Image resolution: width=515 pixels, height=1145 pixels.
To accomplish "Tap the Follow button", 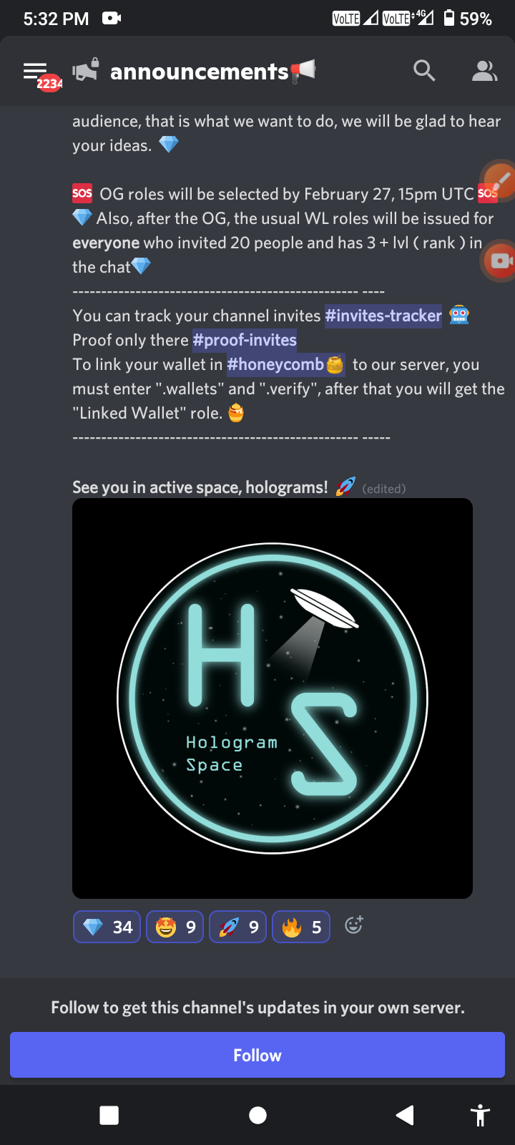I will pos(257,1055).
